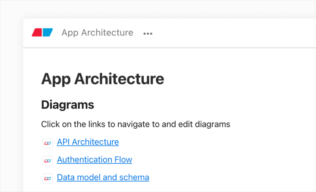Image resolution: width=316 pixels, height=192 pixels.
Task: Open the Data model and schema link
Action: (103, 178)
